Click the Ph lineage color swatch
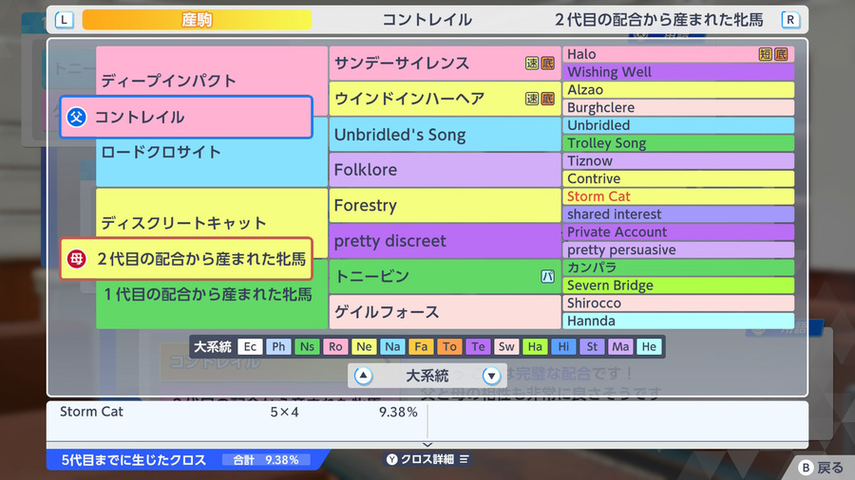Screen dimensions: 855x480 (x=278, y=346)
